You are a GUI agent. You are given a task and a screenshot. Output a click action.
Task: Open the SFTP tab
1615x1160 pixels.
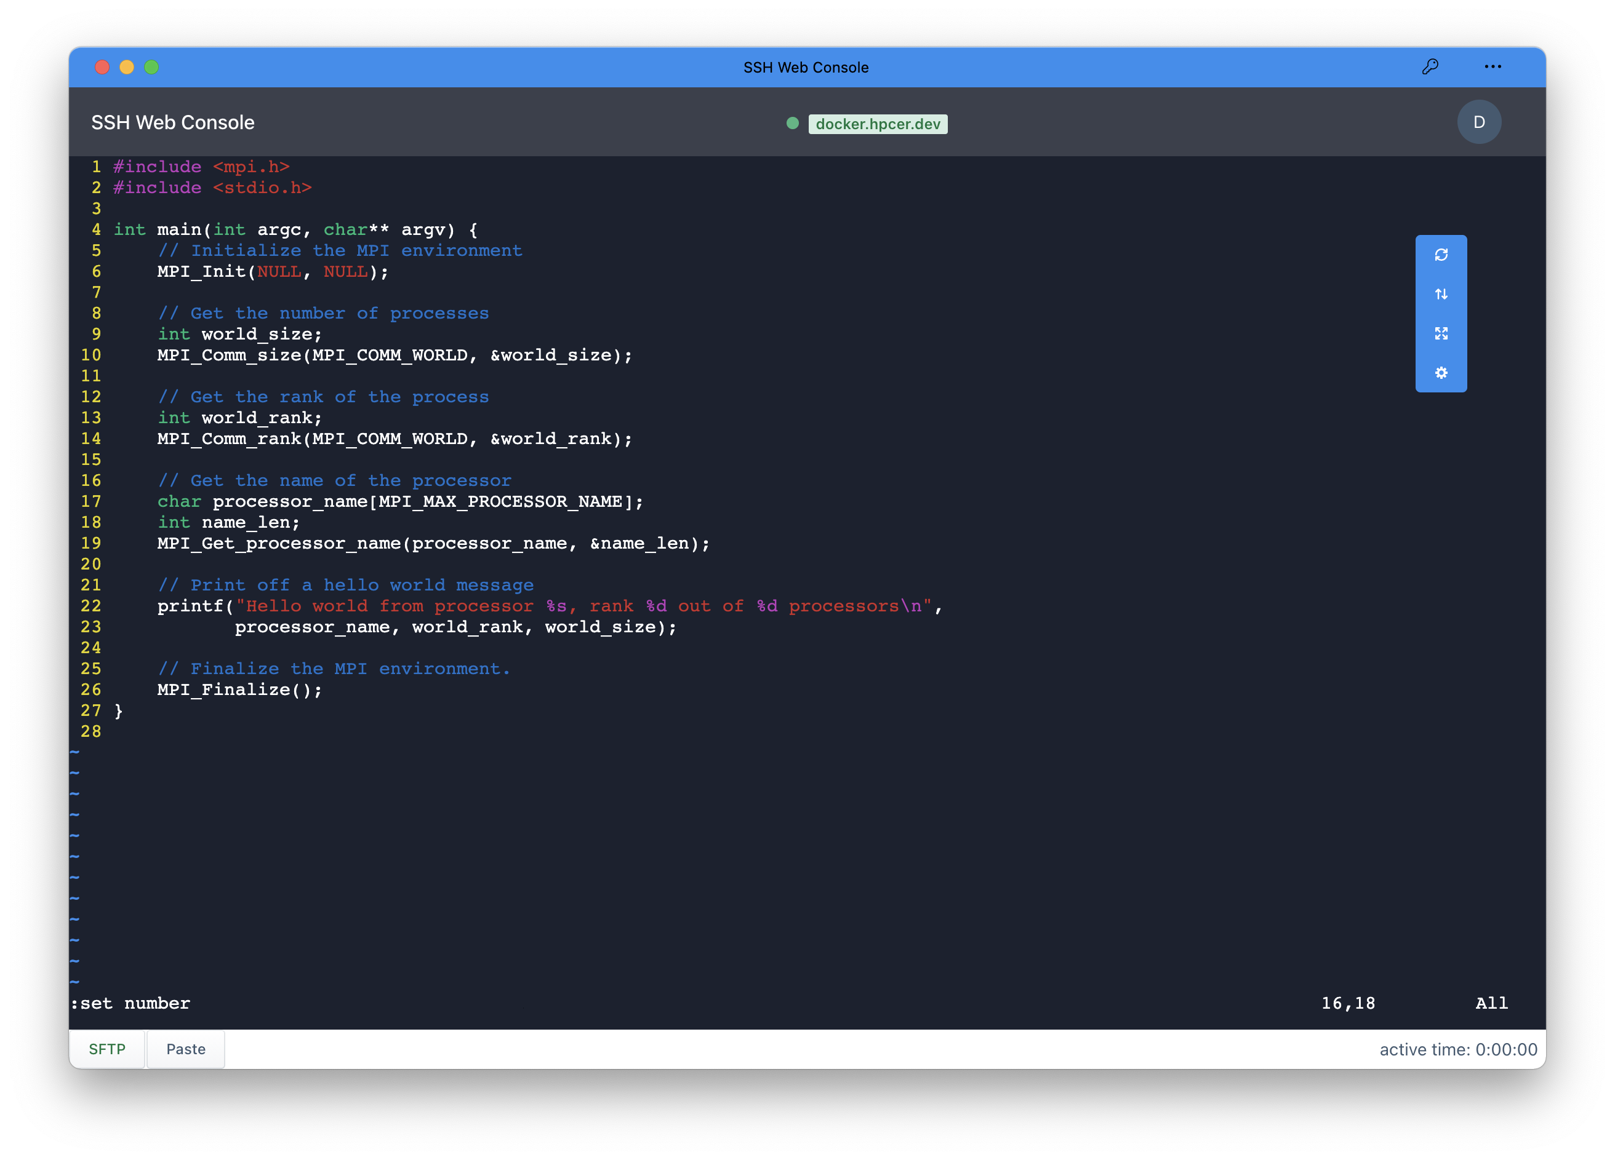click(107, 1049)
